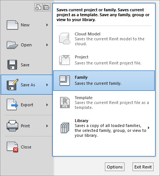Viewport: 160px width, 176px height.
Task: Click the Save floppy disk icon
Action: coord(12,65)
